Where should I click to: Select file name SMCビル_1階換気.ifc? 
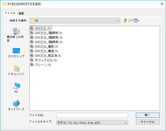pyautogui.click(x=49, y=33)
